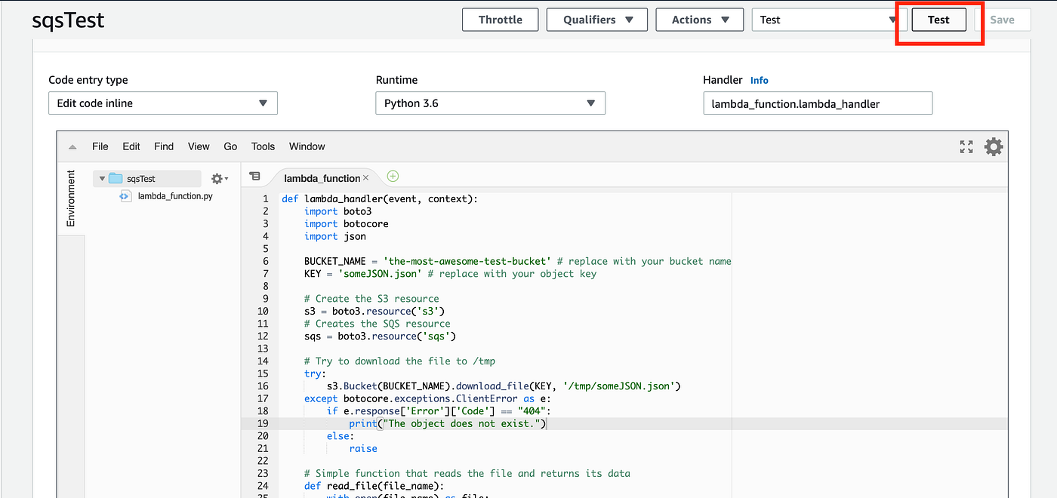The height and width of the screenshot is (498, 1057).
Task: Click the lambda_function.py file icon
Action: pos(125,196)
